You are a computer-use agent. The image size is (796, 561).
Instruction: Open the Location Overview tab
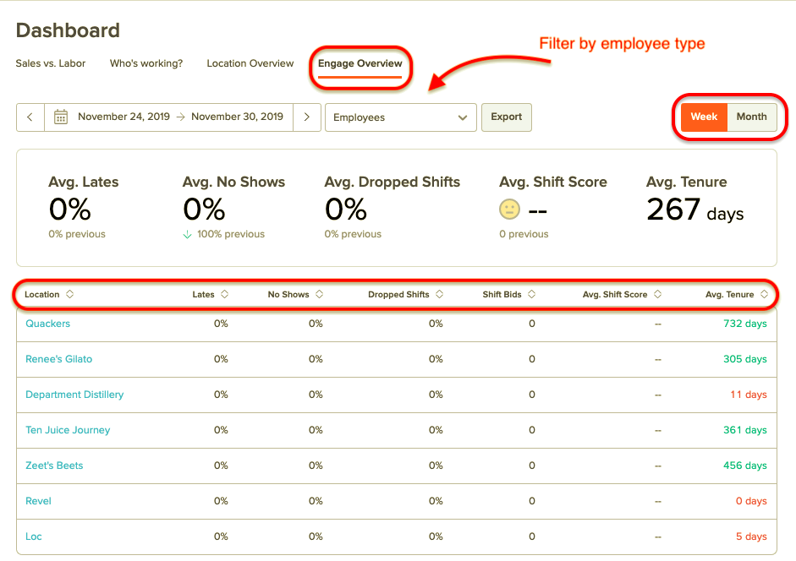point(250,63)
